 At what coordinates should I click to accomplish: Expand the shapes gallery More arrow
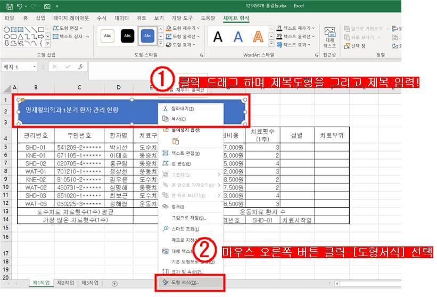[48, 44]
